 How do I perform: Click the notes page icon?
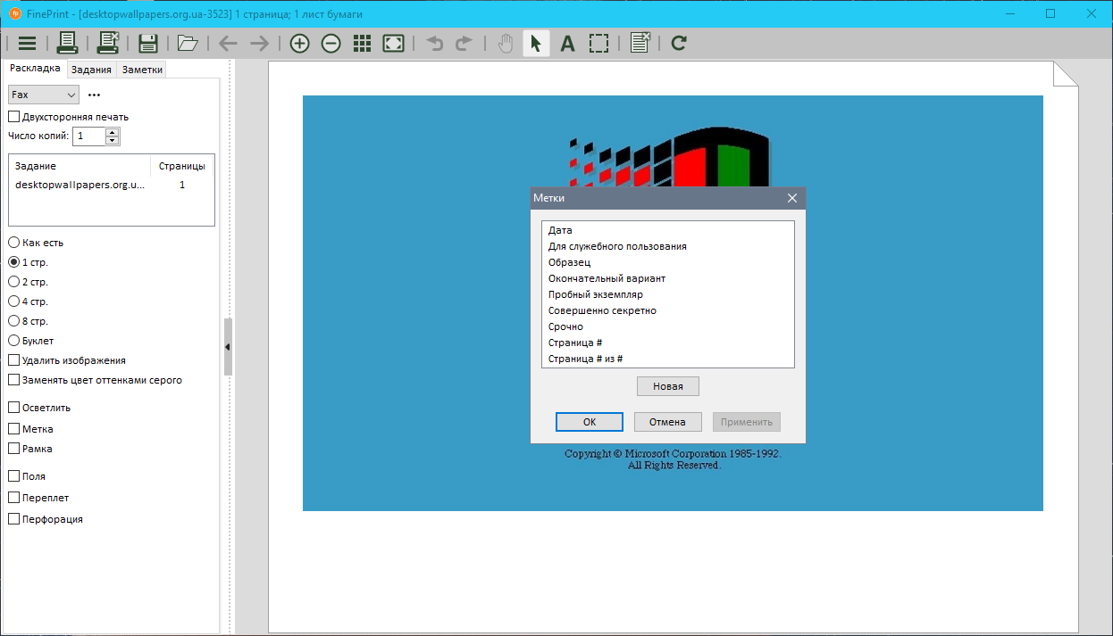640,43
